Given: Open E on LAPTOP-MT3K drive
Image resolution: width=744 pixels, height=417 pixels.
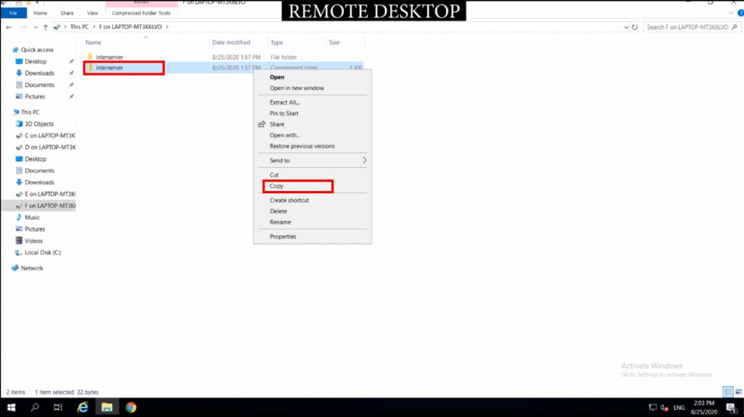Looking at the screenshot, I should [50, 194].
